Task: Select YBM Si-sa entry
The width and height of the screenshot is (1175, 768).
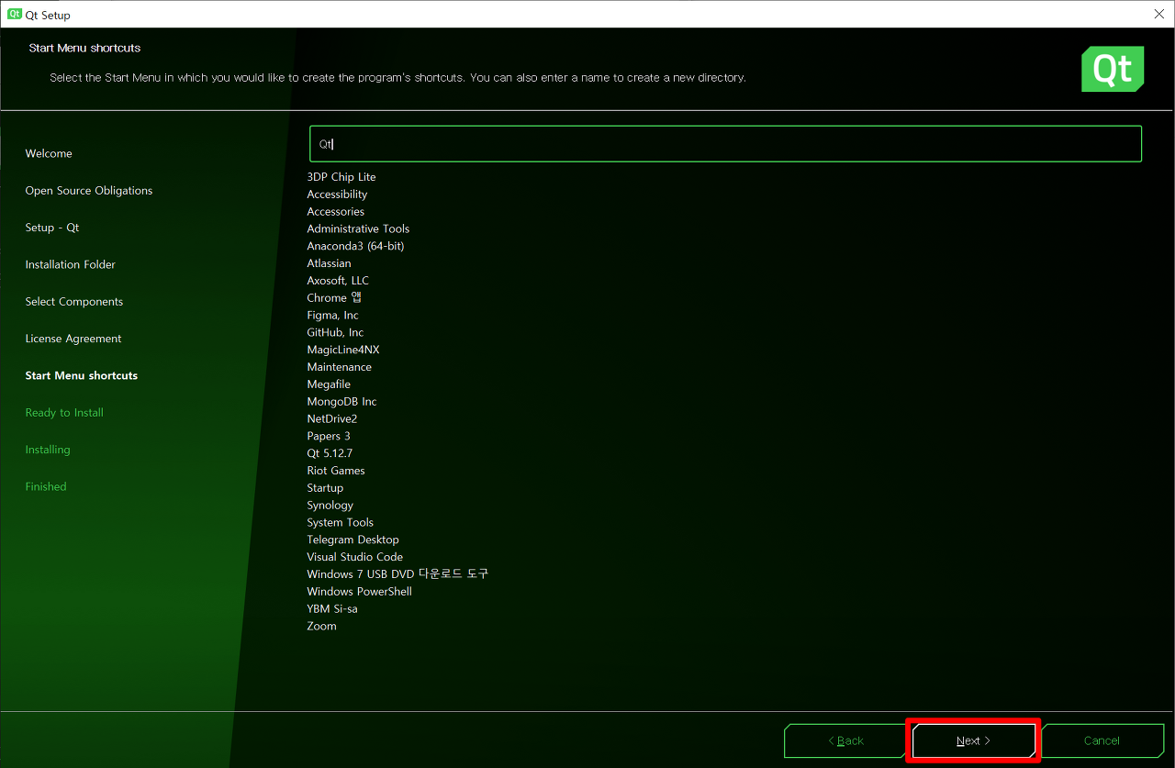Action: [x=332, y=609]
